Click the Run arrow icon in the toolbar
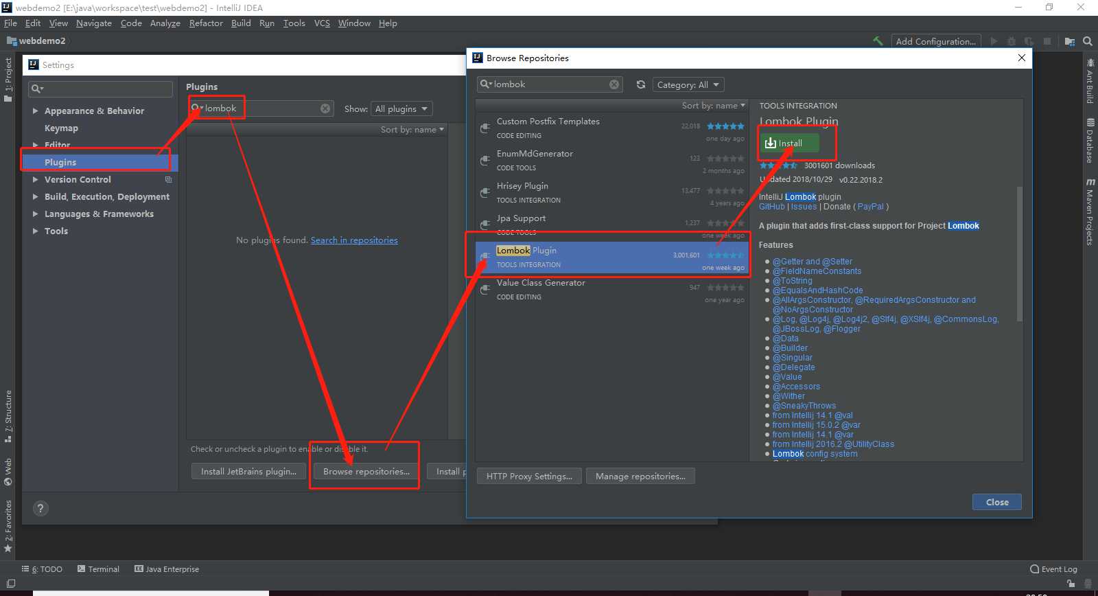 pyautogui.click(x=994, y=41)
